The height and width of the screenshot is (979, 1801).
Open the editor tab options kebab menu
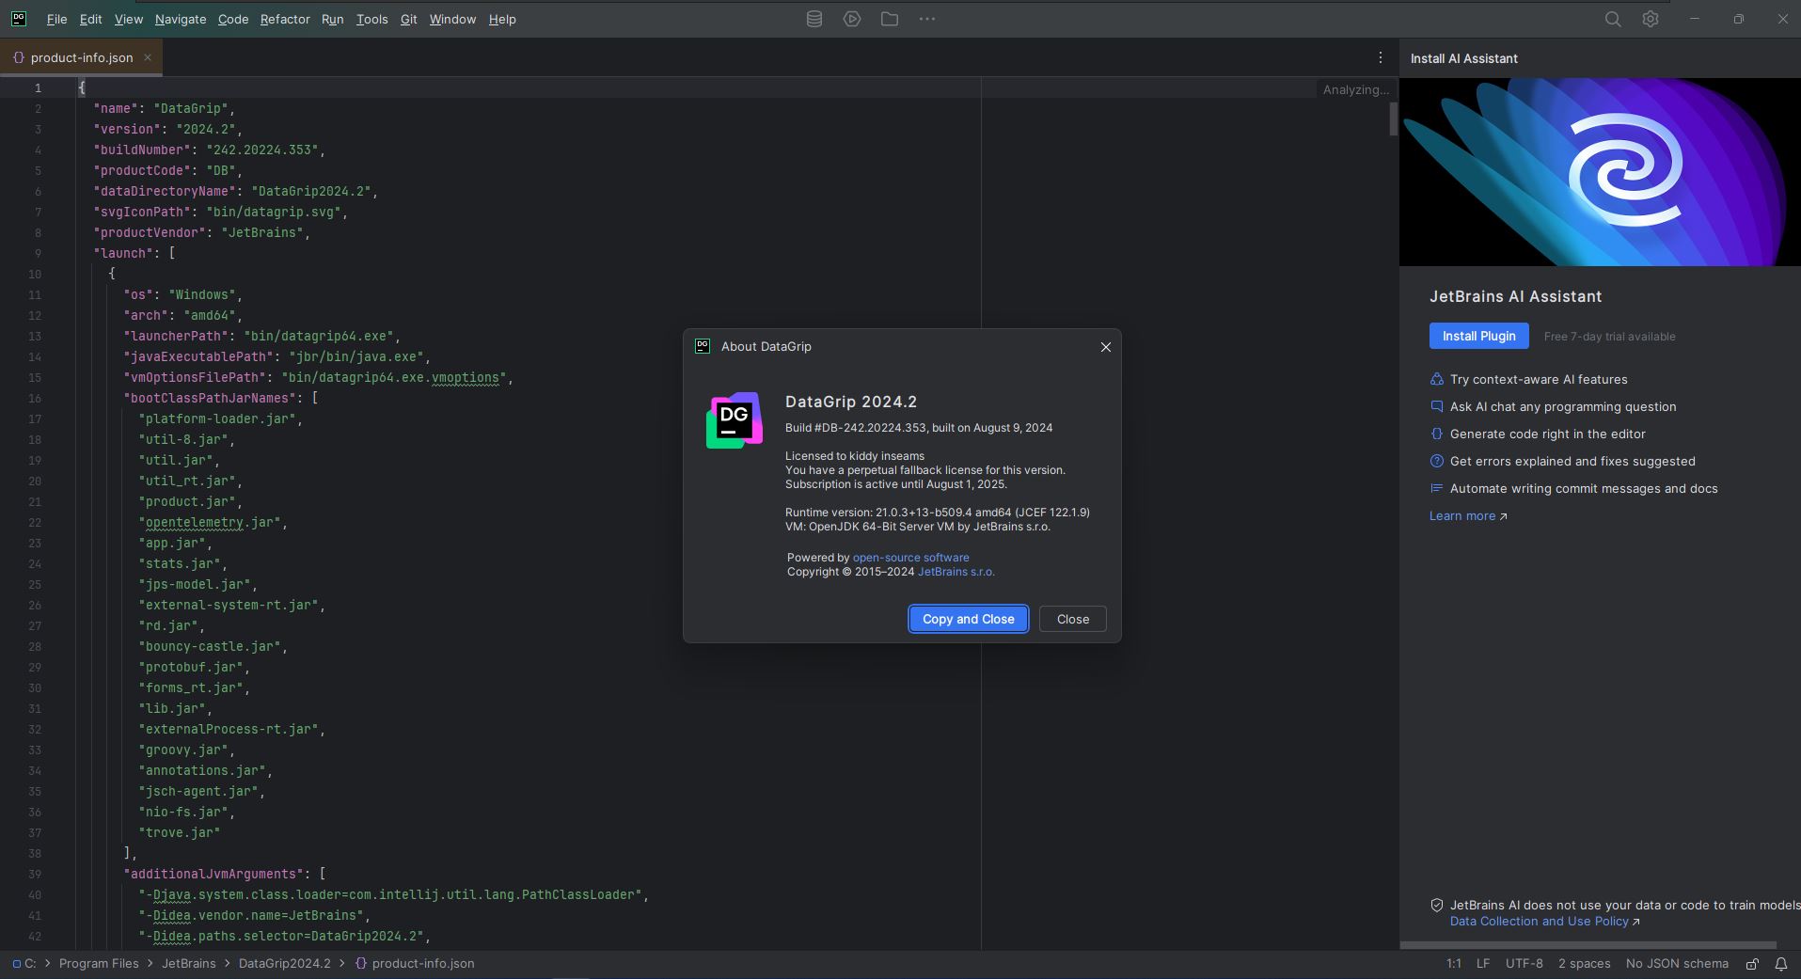coord(1381,57)
